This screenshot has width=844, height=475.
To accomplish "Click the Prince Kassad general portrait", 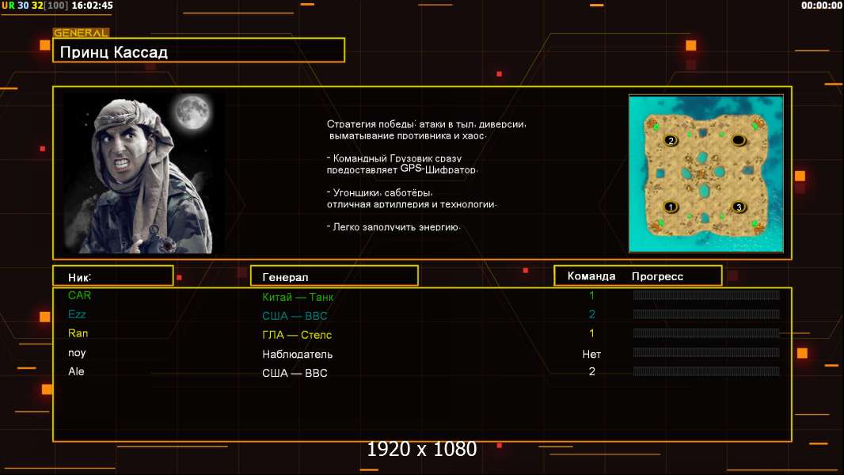I will coord(145,173).
